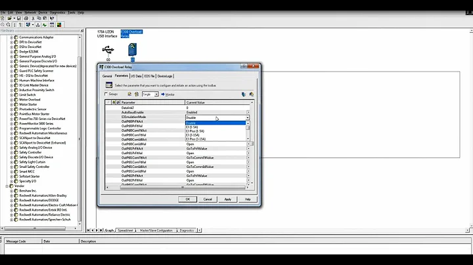Click the Save floppy disk icon
Screen dimensions: 473x265
point(18,18)
